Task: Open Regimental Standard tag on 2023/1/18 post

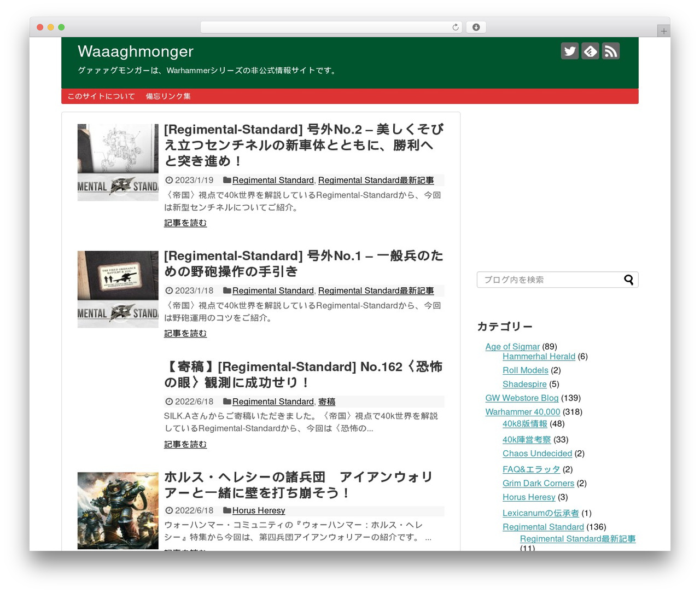Action: [273, 291]
